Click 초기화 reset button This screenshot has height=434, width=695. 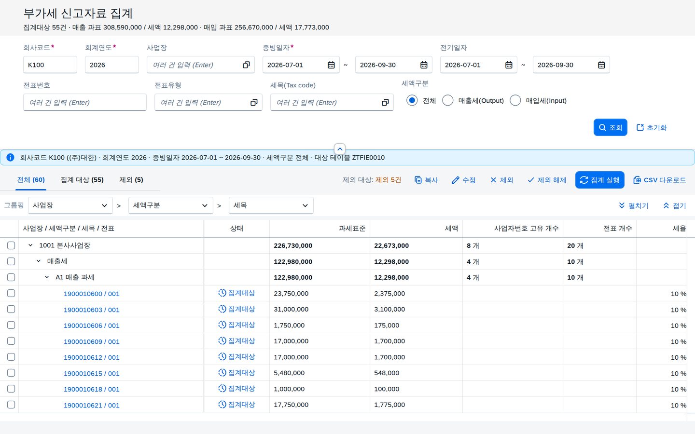652,127
